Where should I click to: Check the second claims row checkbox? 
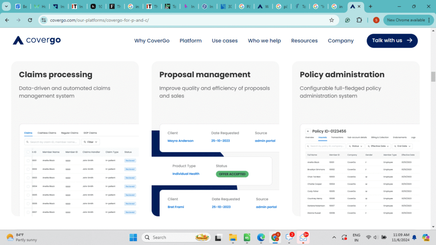pos(28,169)
